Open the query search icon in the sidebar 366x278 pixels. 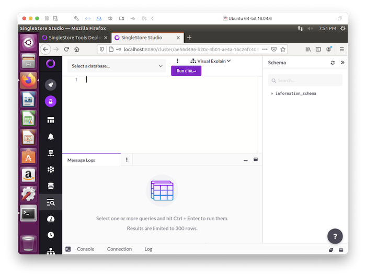(51, 202)
